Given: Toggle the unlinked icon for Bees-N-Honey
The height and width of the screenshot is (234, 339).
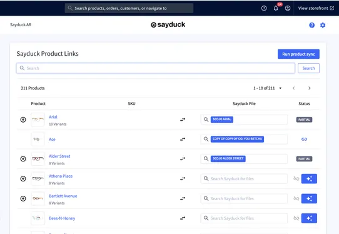Looking at the screenshot, I should [x=296, y=218].
